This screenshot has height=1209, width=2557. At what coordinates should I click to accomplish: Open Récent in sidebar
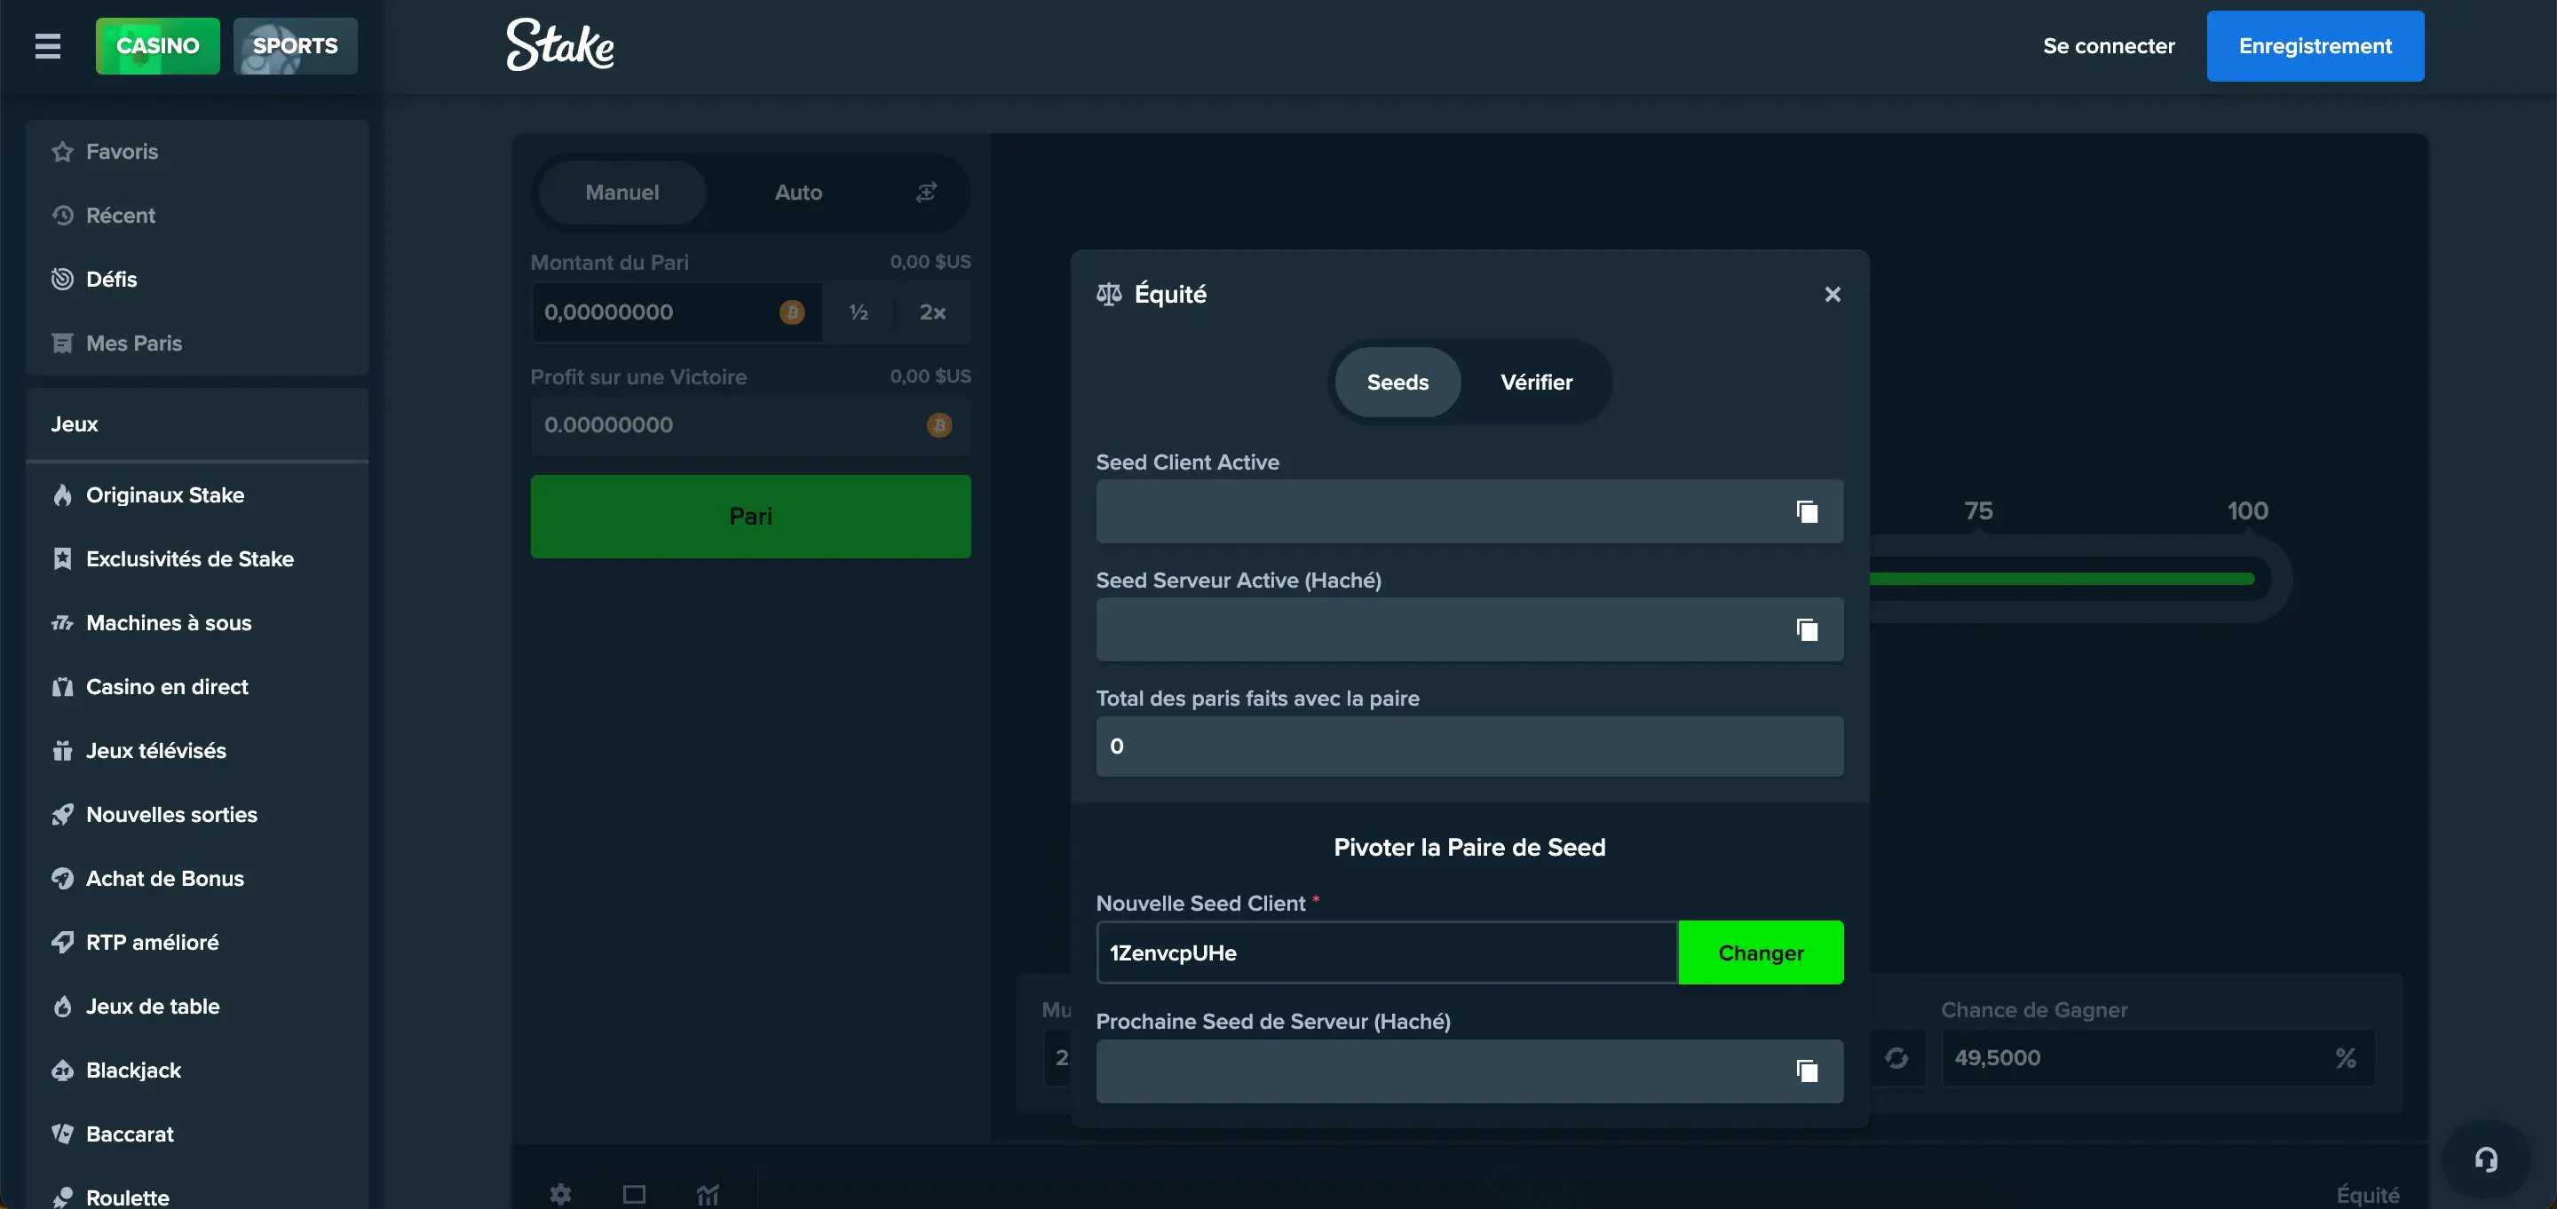[197, 216]
